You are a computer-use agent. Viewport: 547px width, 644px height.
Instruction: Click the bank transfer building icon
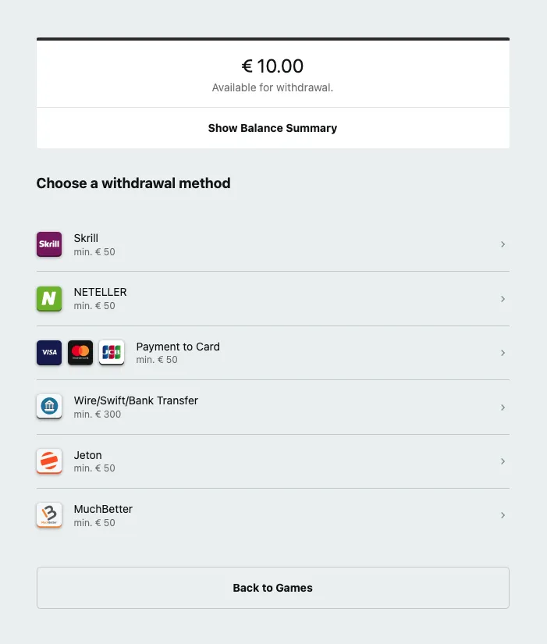49,407
